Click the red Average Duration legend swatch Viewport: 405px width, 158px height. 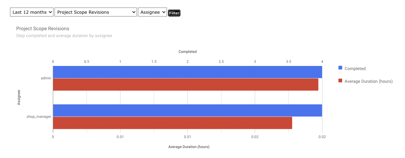point(340,81)
